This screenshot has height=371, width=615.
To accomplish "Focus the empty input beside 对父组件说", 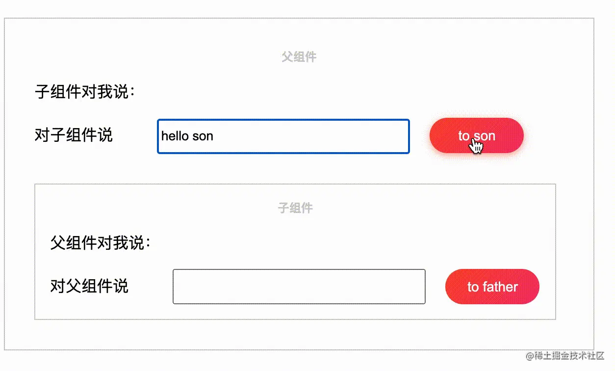I will [x=299, y=287].
